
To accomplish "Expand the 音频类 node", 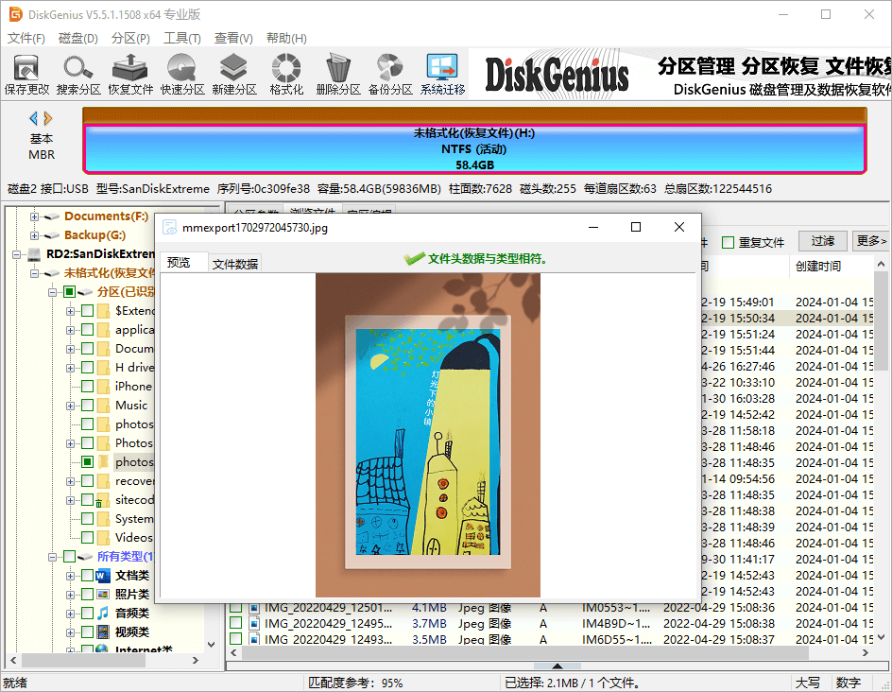I will [70, 614].
